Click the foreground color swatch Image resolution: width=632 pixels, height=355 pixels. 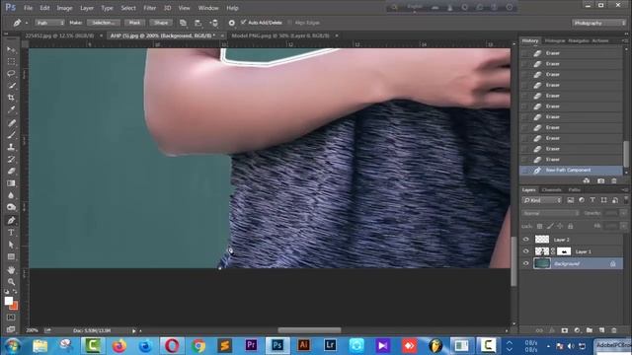pyautogui.click(x=9, y=301)
